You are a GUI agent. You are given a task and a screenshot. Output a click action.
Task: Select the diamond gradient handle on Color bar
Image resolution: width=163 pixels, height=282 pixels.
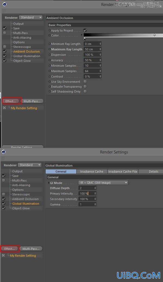click(154, 35)
